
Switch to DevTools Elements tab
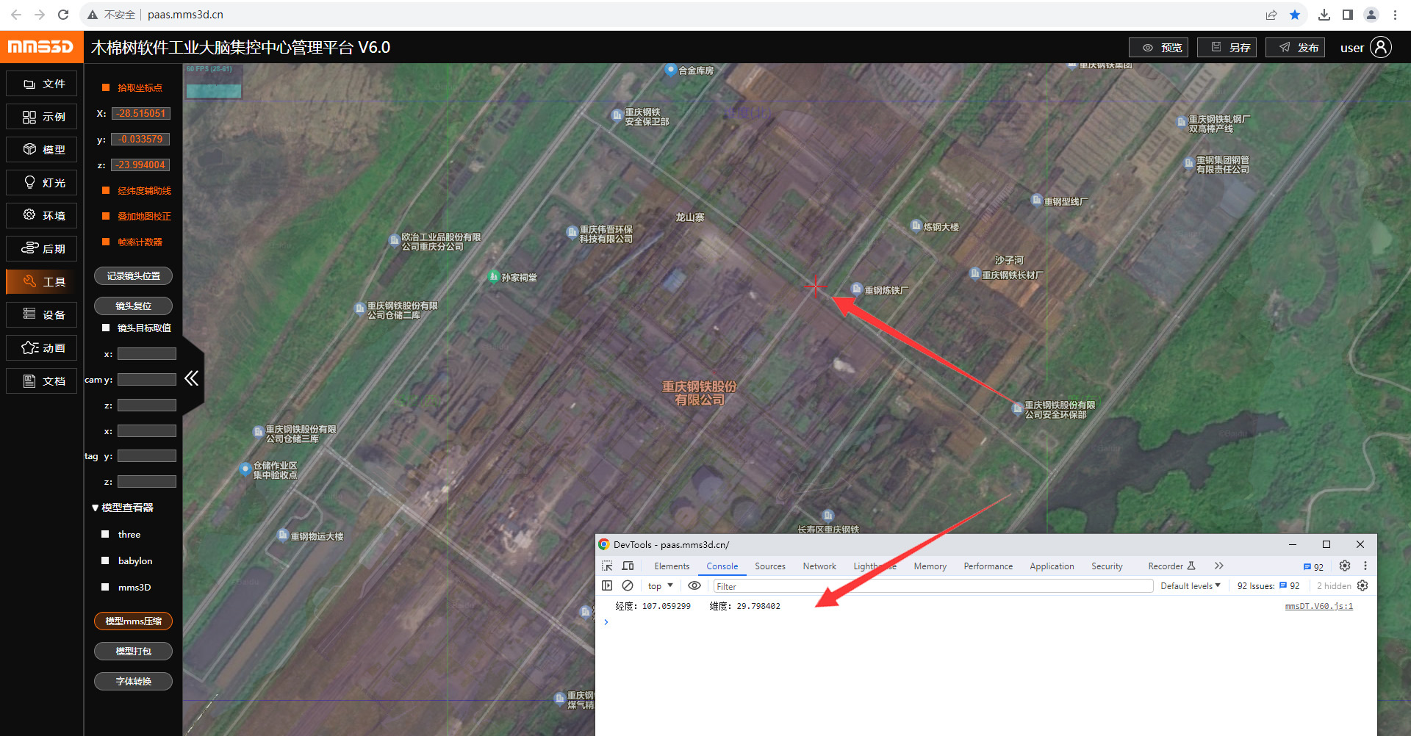672,566
